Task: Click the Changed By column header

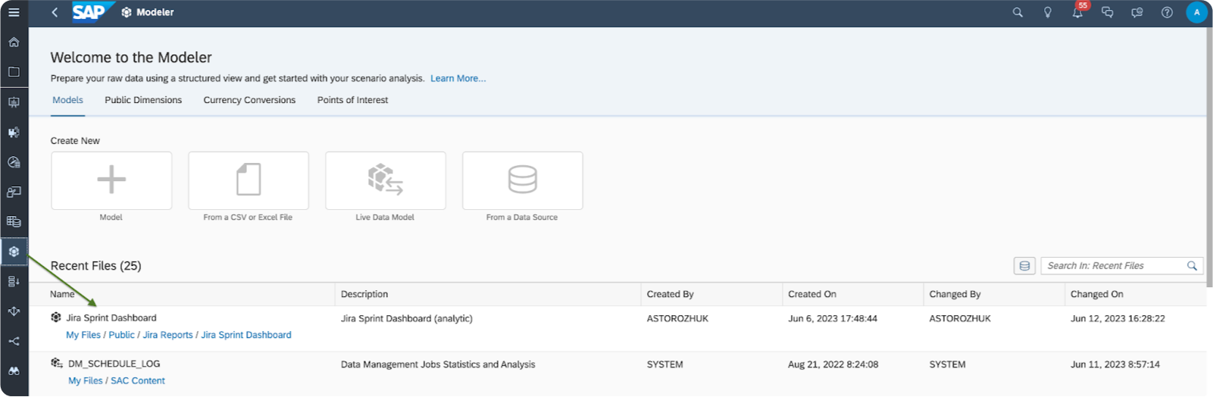Action: [x=955, y=294]
